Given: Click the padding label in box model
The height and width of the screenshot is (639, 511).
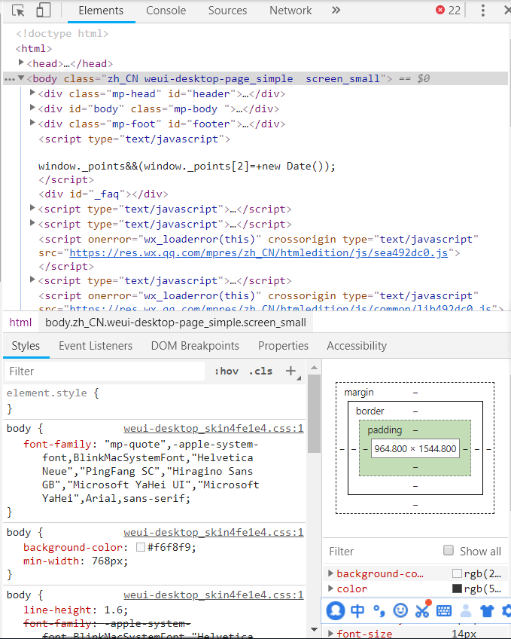Looking at the screenshot, I should click(385, 430).
